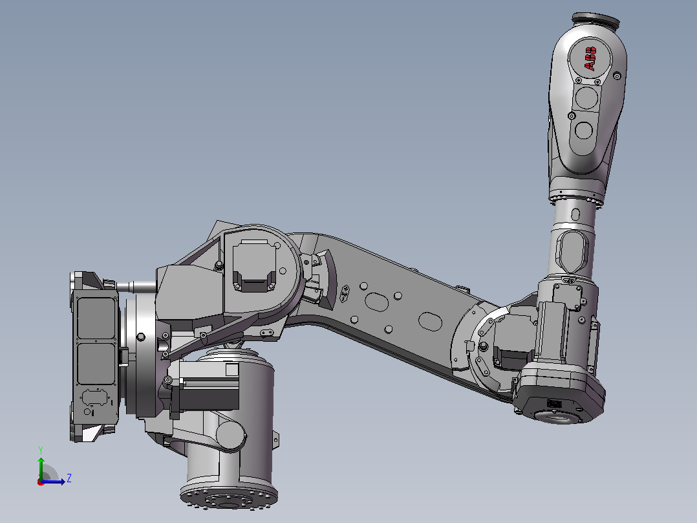
Task: Select the upper round cover below ABB logo
Action: point(586,98)
